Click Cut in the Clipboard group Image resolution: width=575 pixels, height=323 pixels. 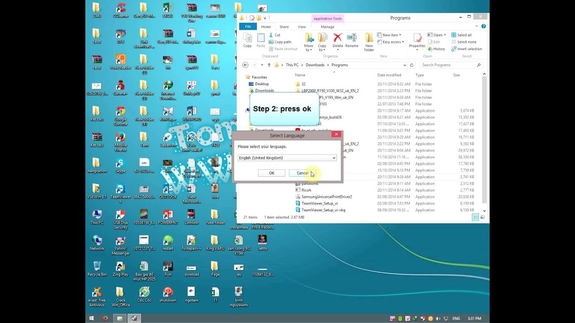tap(274, 35)
